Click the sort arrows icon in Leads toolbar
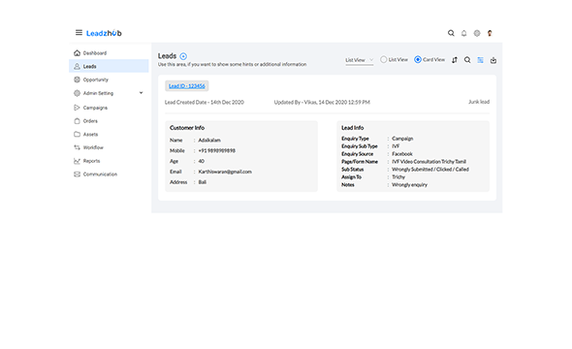Viewport: 572px width, 349px height. point(455,60)
